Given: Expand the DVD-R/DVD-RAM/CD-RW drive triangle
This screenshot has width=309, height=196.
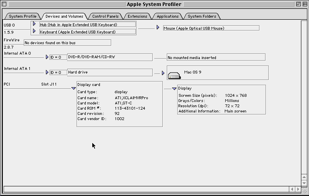Looking at the screenshot, I should 47,57.
